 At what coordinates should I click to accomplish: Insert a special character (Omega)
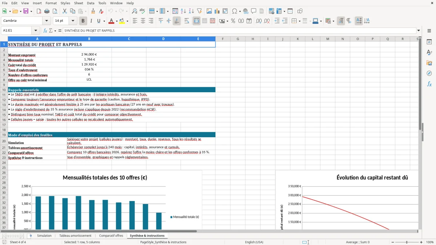click(x=234, y=11)
